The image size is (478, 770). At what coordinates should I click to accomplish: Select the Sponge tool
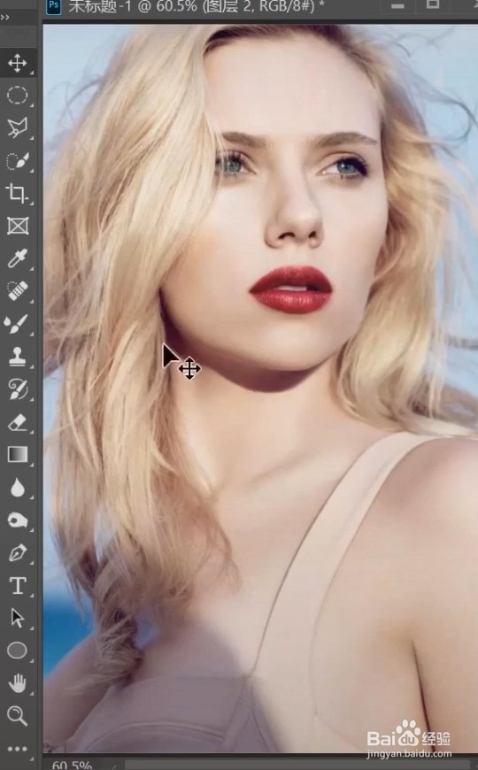coord(17,520)
